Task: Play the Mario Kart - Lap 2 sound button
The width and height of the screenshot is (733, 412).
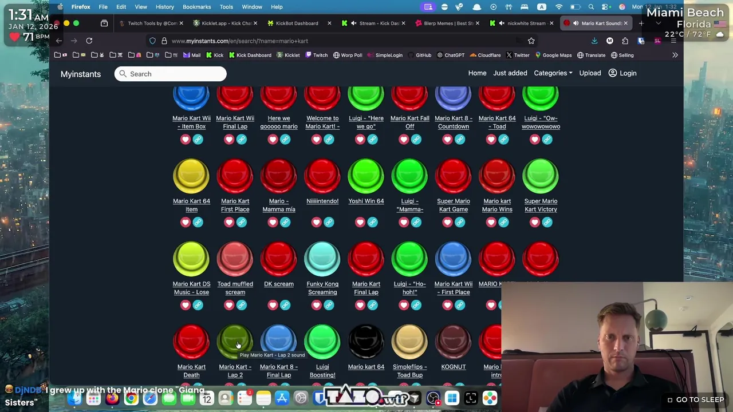Action: pyautogui.click(x=235, y=342)
